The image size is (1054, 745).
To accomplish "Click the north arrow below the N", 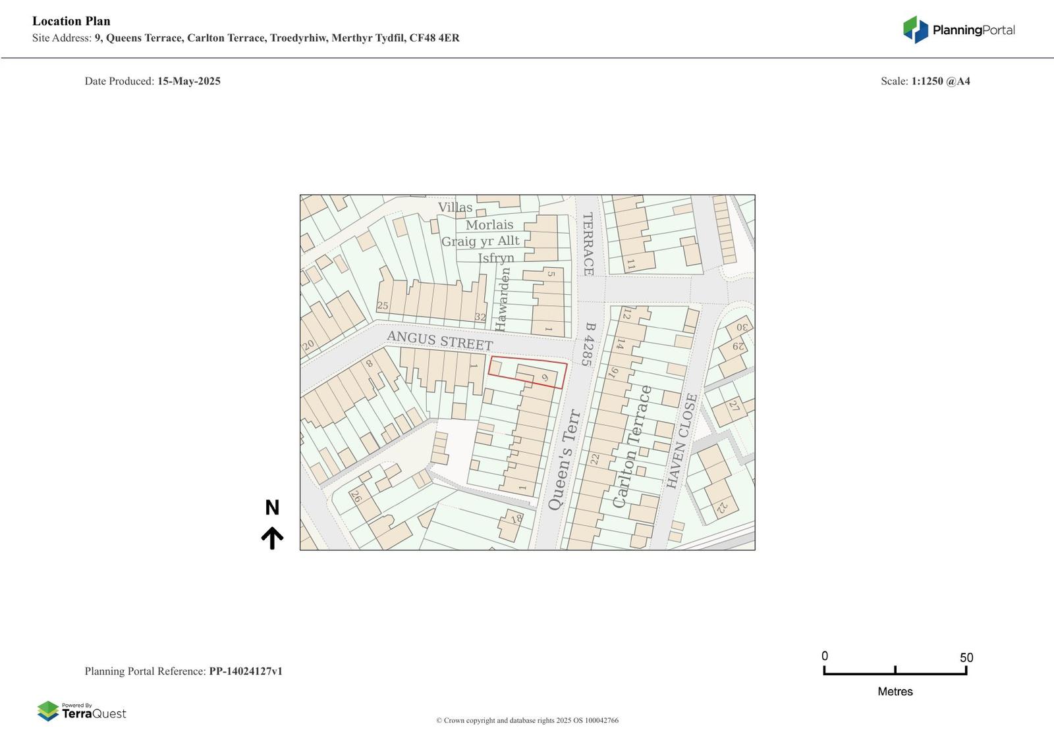I will pyautogui.click(x=272, y=538).
